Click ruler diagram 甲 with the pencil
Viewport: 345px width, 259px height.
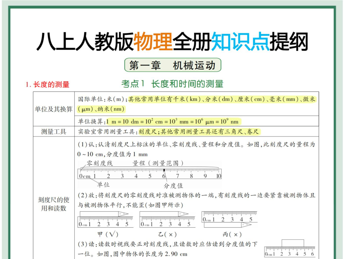click(x=105, y=219)
